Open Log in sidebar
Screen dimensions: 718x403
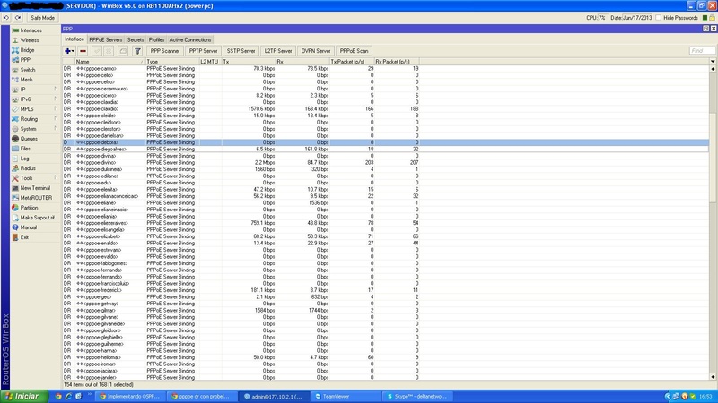coord(24,159)
